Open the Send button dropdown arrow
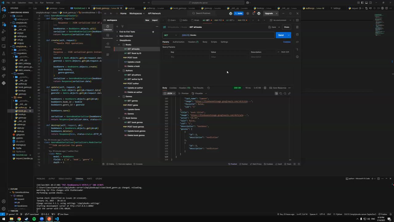394x222 pixels. (x=289, y=35)
